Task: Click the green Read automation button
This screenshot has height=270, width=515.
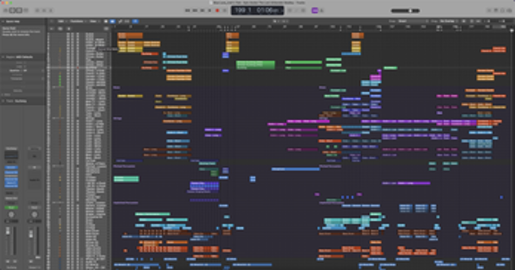Action: click(x=11, y=208)
